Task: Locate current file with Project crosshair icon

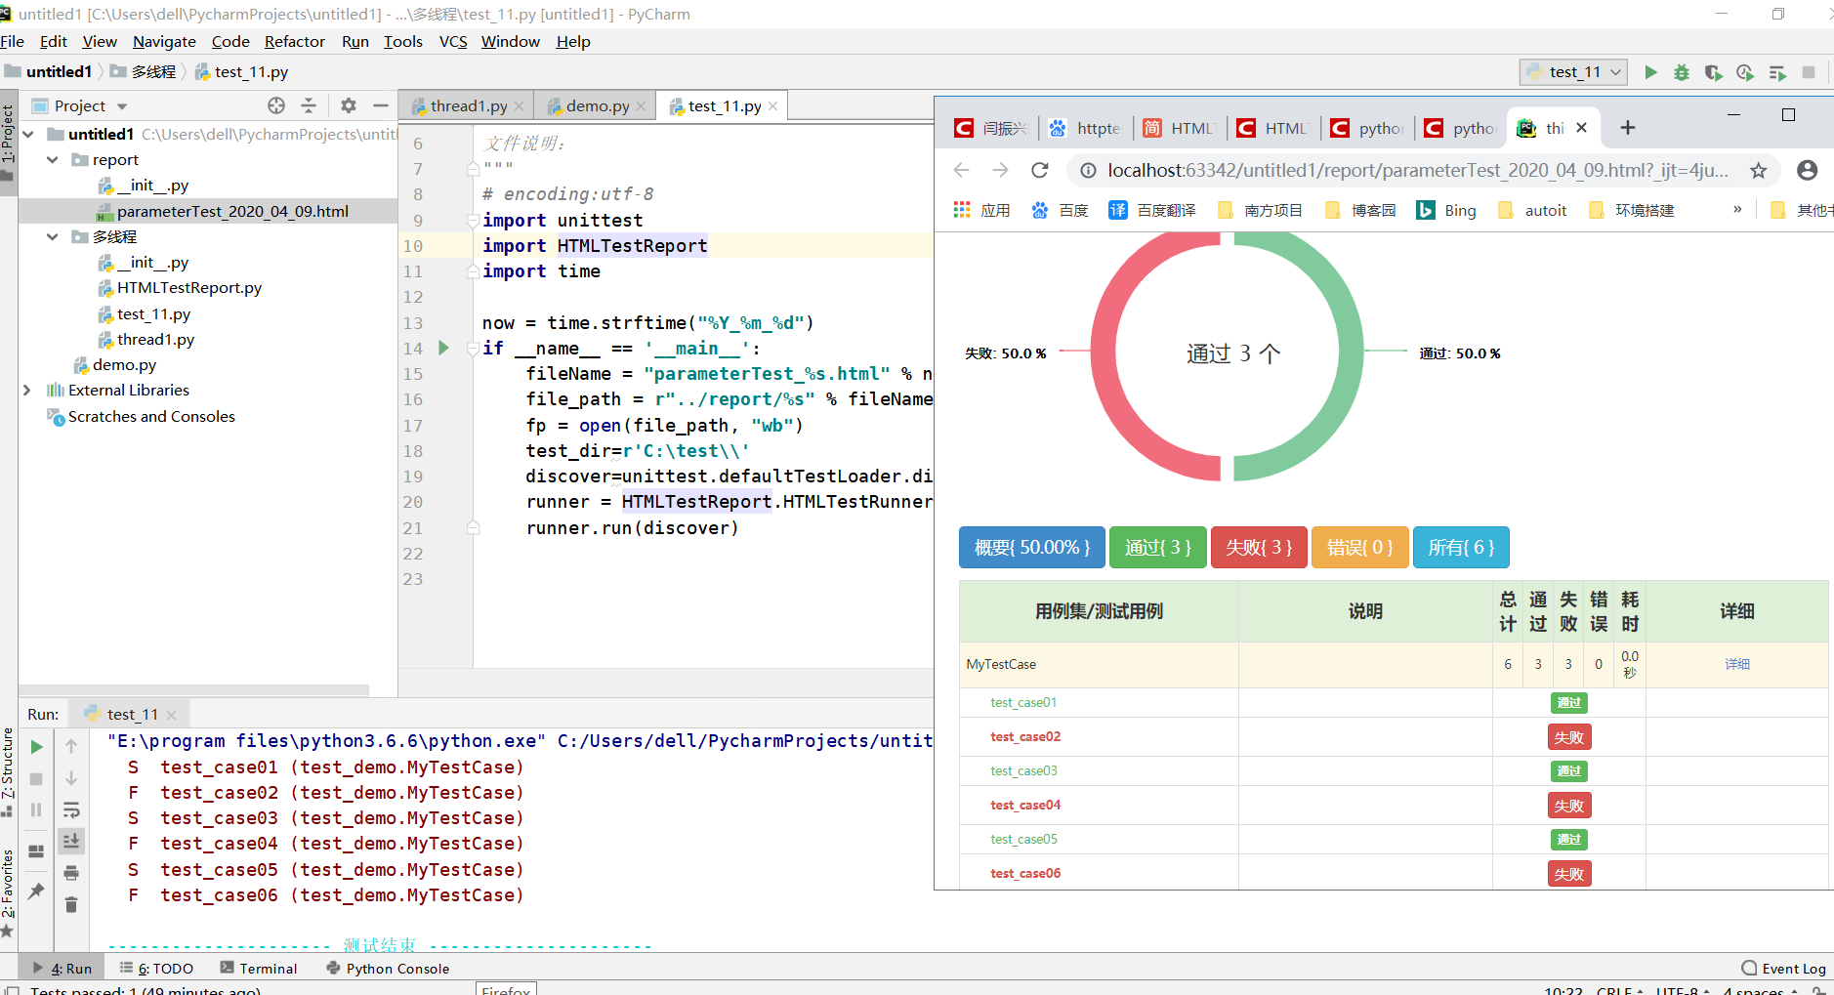Action: tap(276, 105)
